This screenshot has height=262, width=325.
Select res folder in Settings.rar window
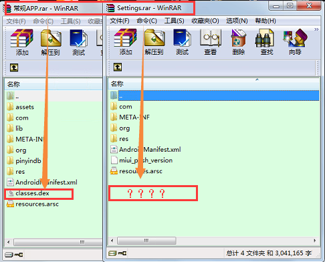(119, 139)
